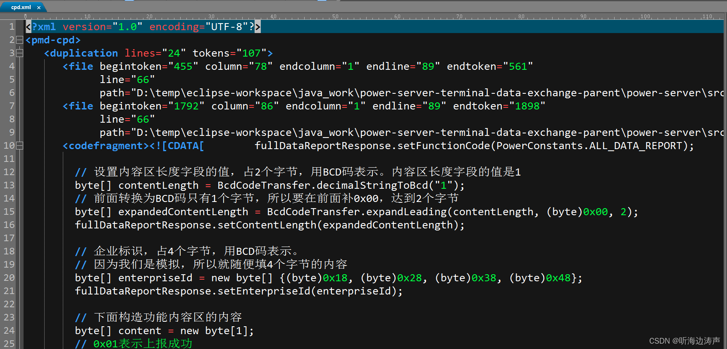This screenshot has height=349, width=727.
Task: Click the path attribute on line 6
Action: [x=411, y=93]
